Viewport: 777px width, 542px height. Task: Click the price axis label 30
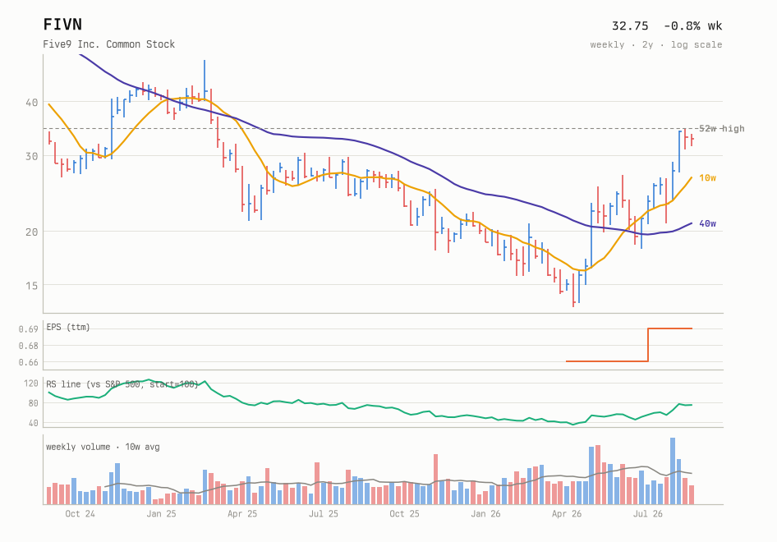coord(32,156)
